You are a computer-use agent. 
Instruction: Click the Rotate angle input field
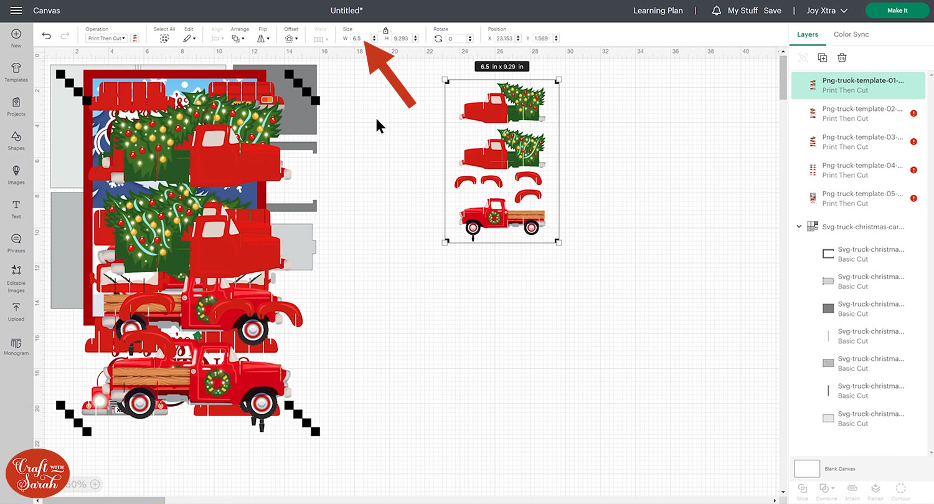click(x=456, y=39)
